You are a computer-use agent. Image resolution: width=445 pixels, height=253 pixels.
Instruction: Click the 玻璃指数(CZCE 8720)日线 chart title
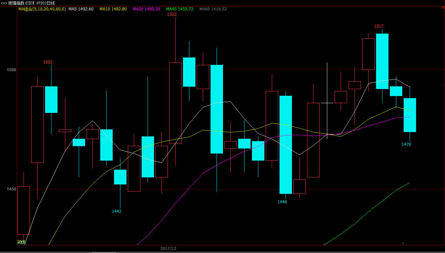pos(32,3)
